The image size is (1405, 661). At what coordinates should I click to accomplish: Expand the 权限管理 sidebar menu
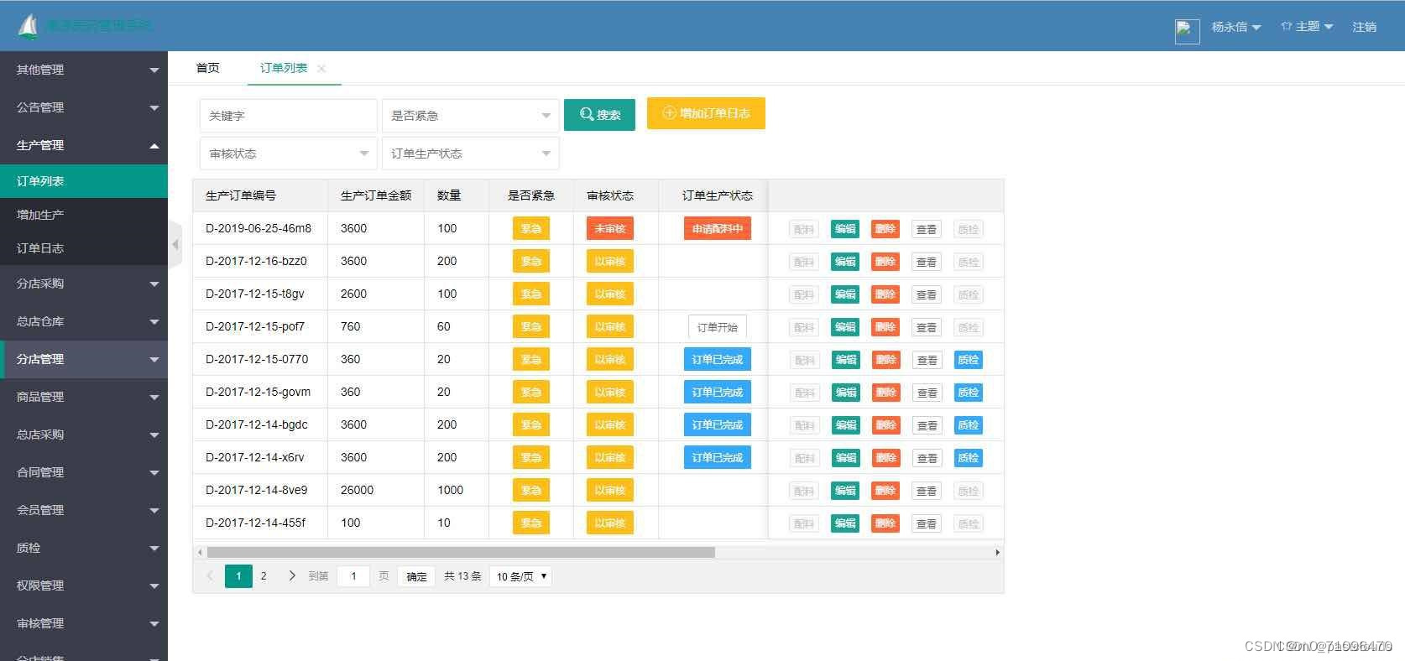click(84, 586)
